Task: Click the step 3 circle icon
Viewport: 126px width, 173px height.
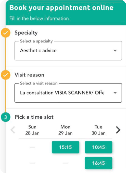Action: coord(6,117)
